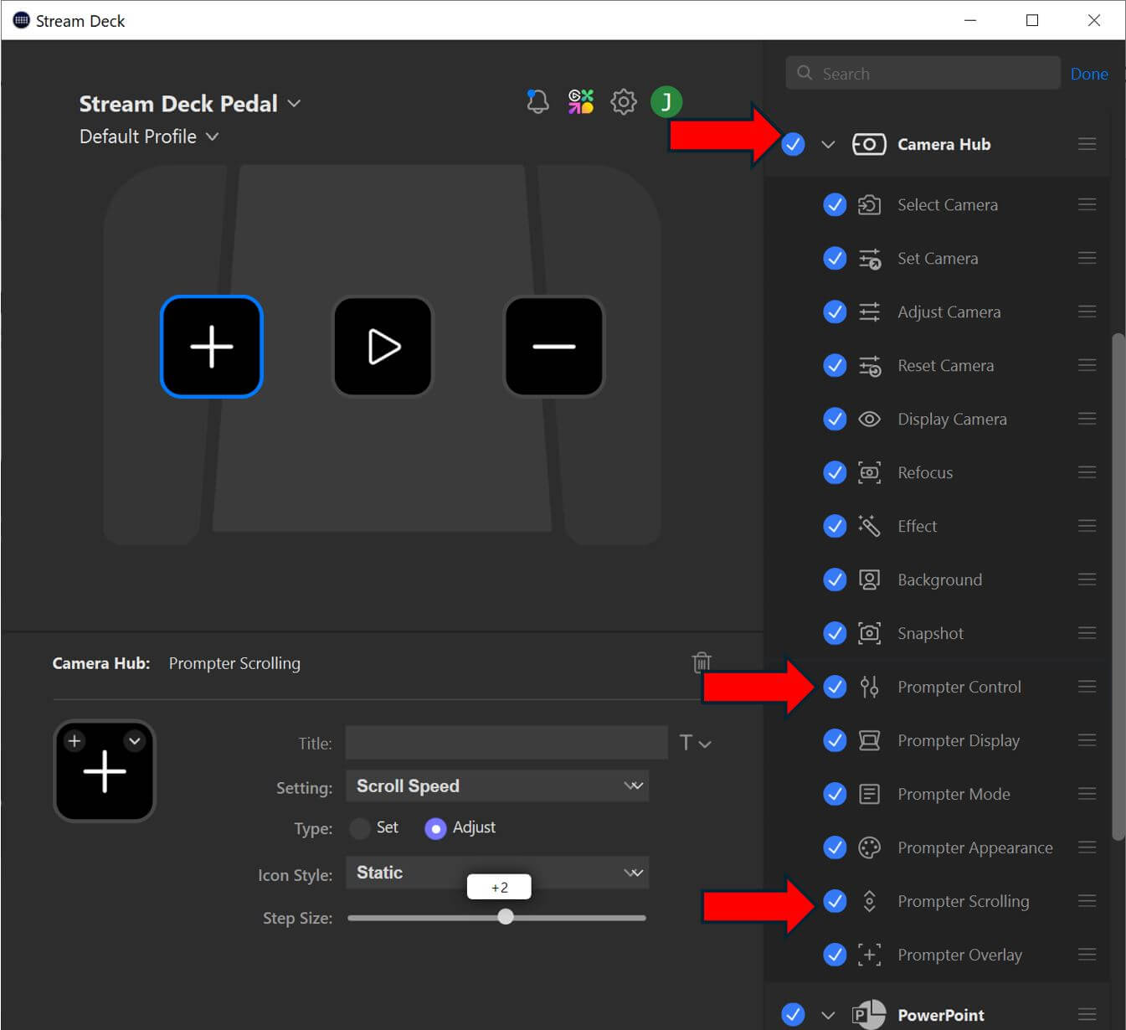Click the Reset Camera icon
Image resolution: width=1126 pixels, height=1030 pixels.
(870, 366)
